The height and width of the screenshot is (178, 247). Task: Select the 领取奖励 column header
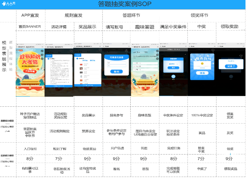click(x=229, y=26)
